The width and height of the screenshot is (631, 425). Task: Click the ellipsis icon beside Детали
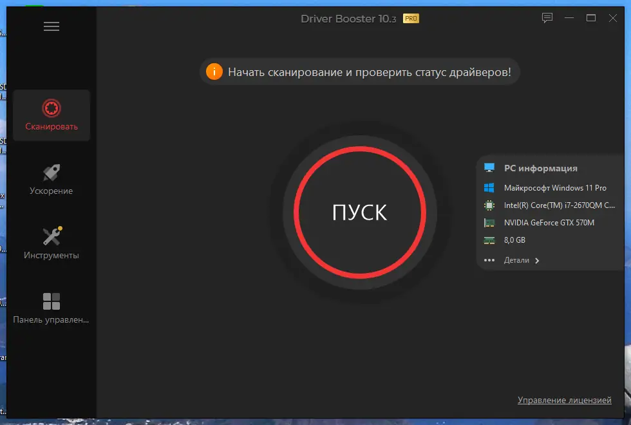tap(490, 260)
